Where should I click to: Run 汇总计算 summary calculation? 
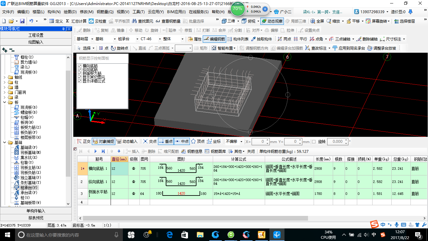coord(76,21)
